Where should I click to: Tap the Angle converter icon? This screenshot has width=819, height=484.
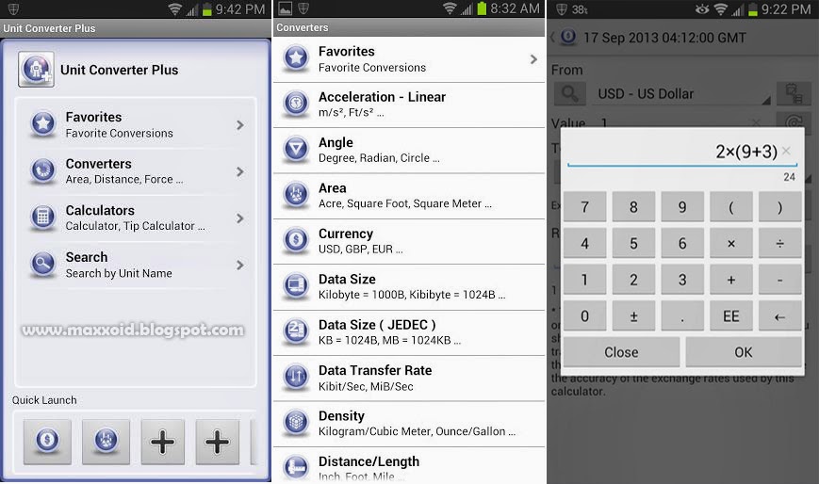(296, 149)
